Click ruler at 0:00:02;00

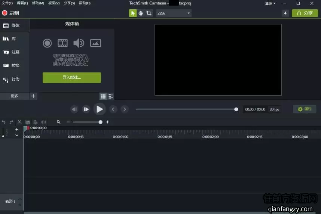pyautogui.click(x=211, y=137)
